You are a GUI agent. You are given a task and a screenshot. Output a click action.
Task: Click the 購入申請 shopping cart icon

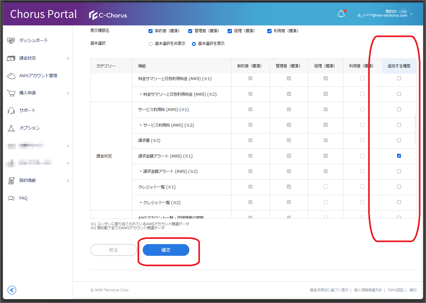click(x=11, y=93)
